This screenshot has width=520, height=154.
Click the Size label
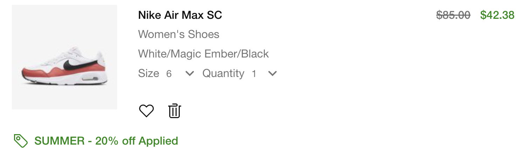[149, 74]
